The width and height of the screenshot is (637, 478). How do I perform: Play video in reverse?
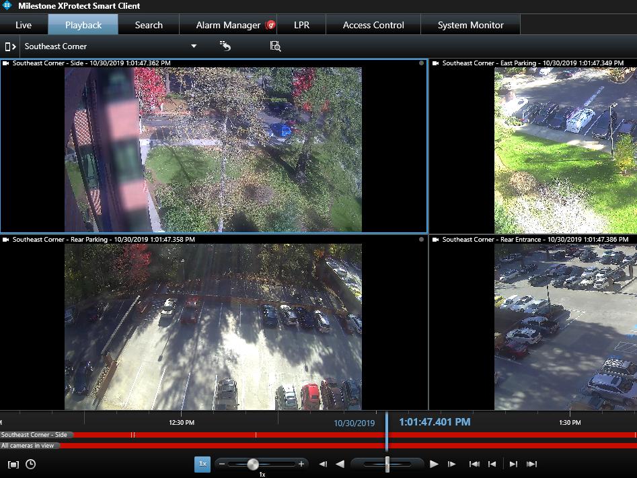pos(340,464)
